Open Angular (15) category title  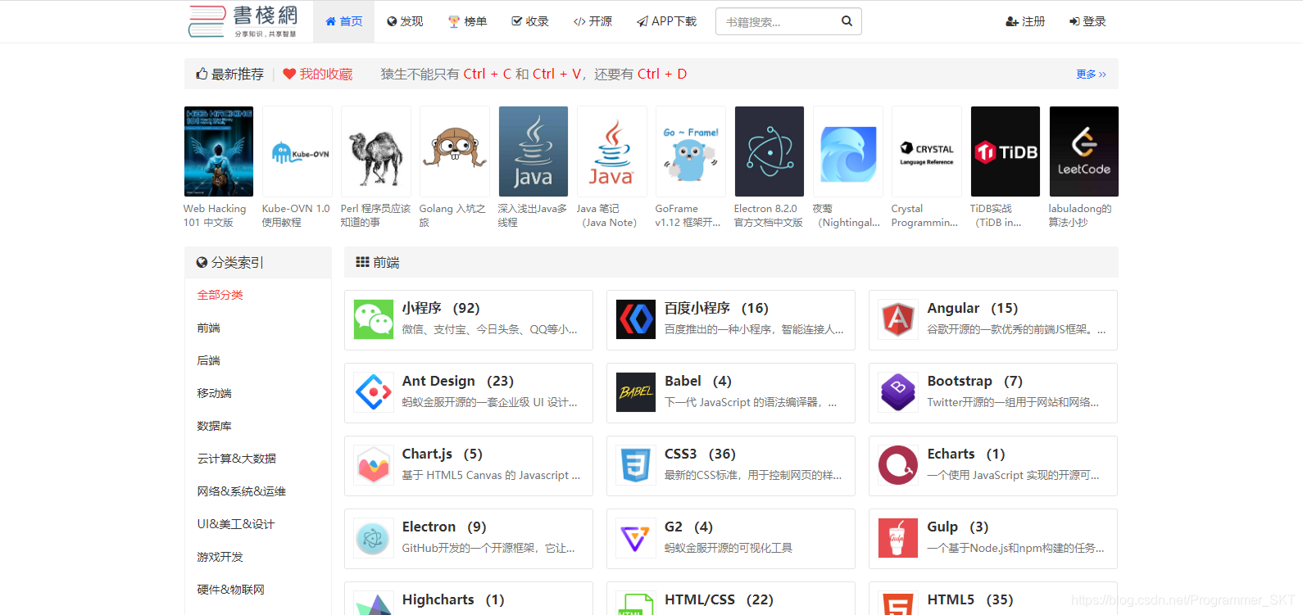(973, 308)
